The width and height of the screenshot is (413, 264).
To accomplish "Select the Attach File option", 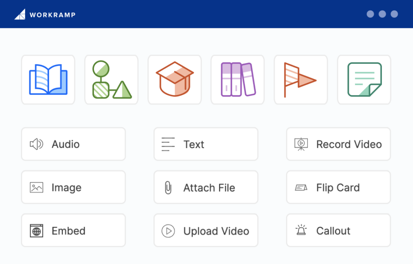I will pos(206,187).
